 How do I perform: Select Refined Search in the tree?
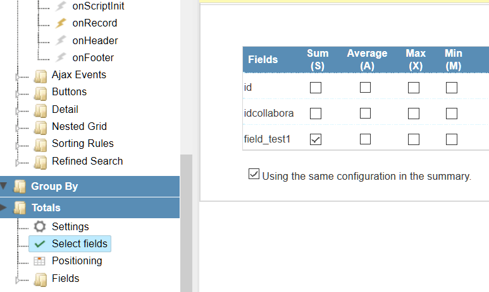(x=87, y=161)
